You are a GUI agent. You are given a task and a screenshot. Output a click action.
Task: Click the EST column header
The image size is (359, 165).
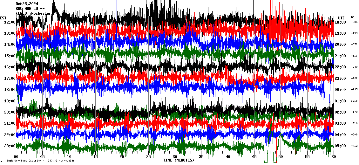pyautogui.click(x=3, y=18)
